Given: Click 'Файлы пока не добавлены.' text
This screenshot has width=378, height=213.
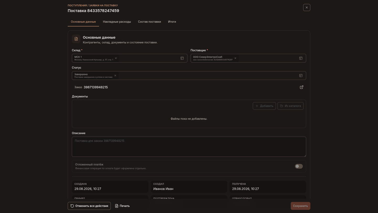Looking at the screenshot, I should pyautogui.click(x=189, y=119).
